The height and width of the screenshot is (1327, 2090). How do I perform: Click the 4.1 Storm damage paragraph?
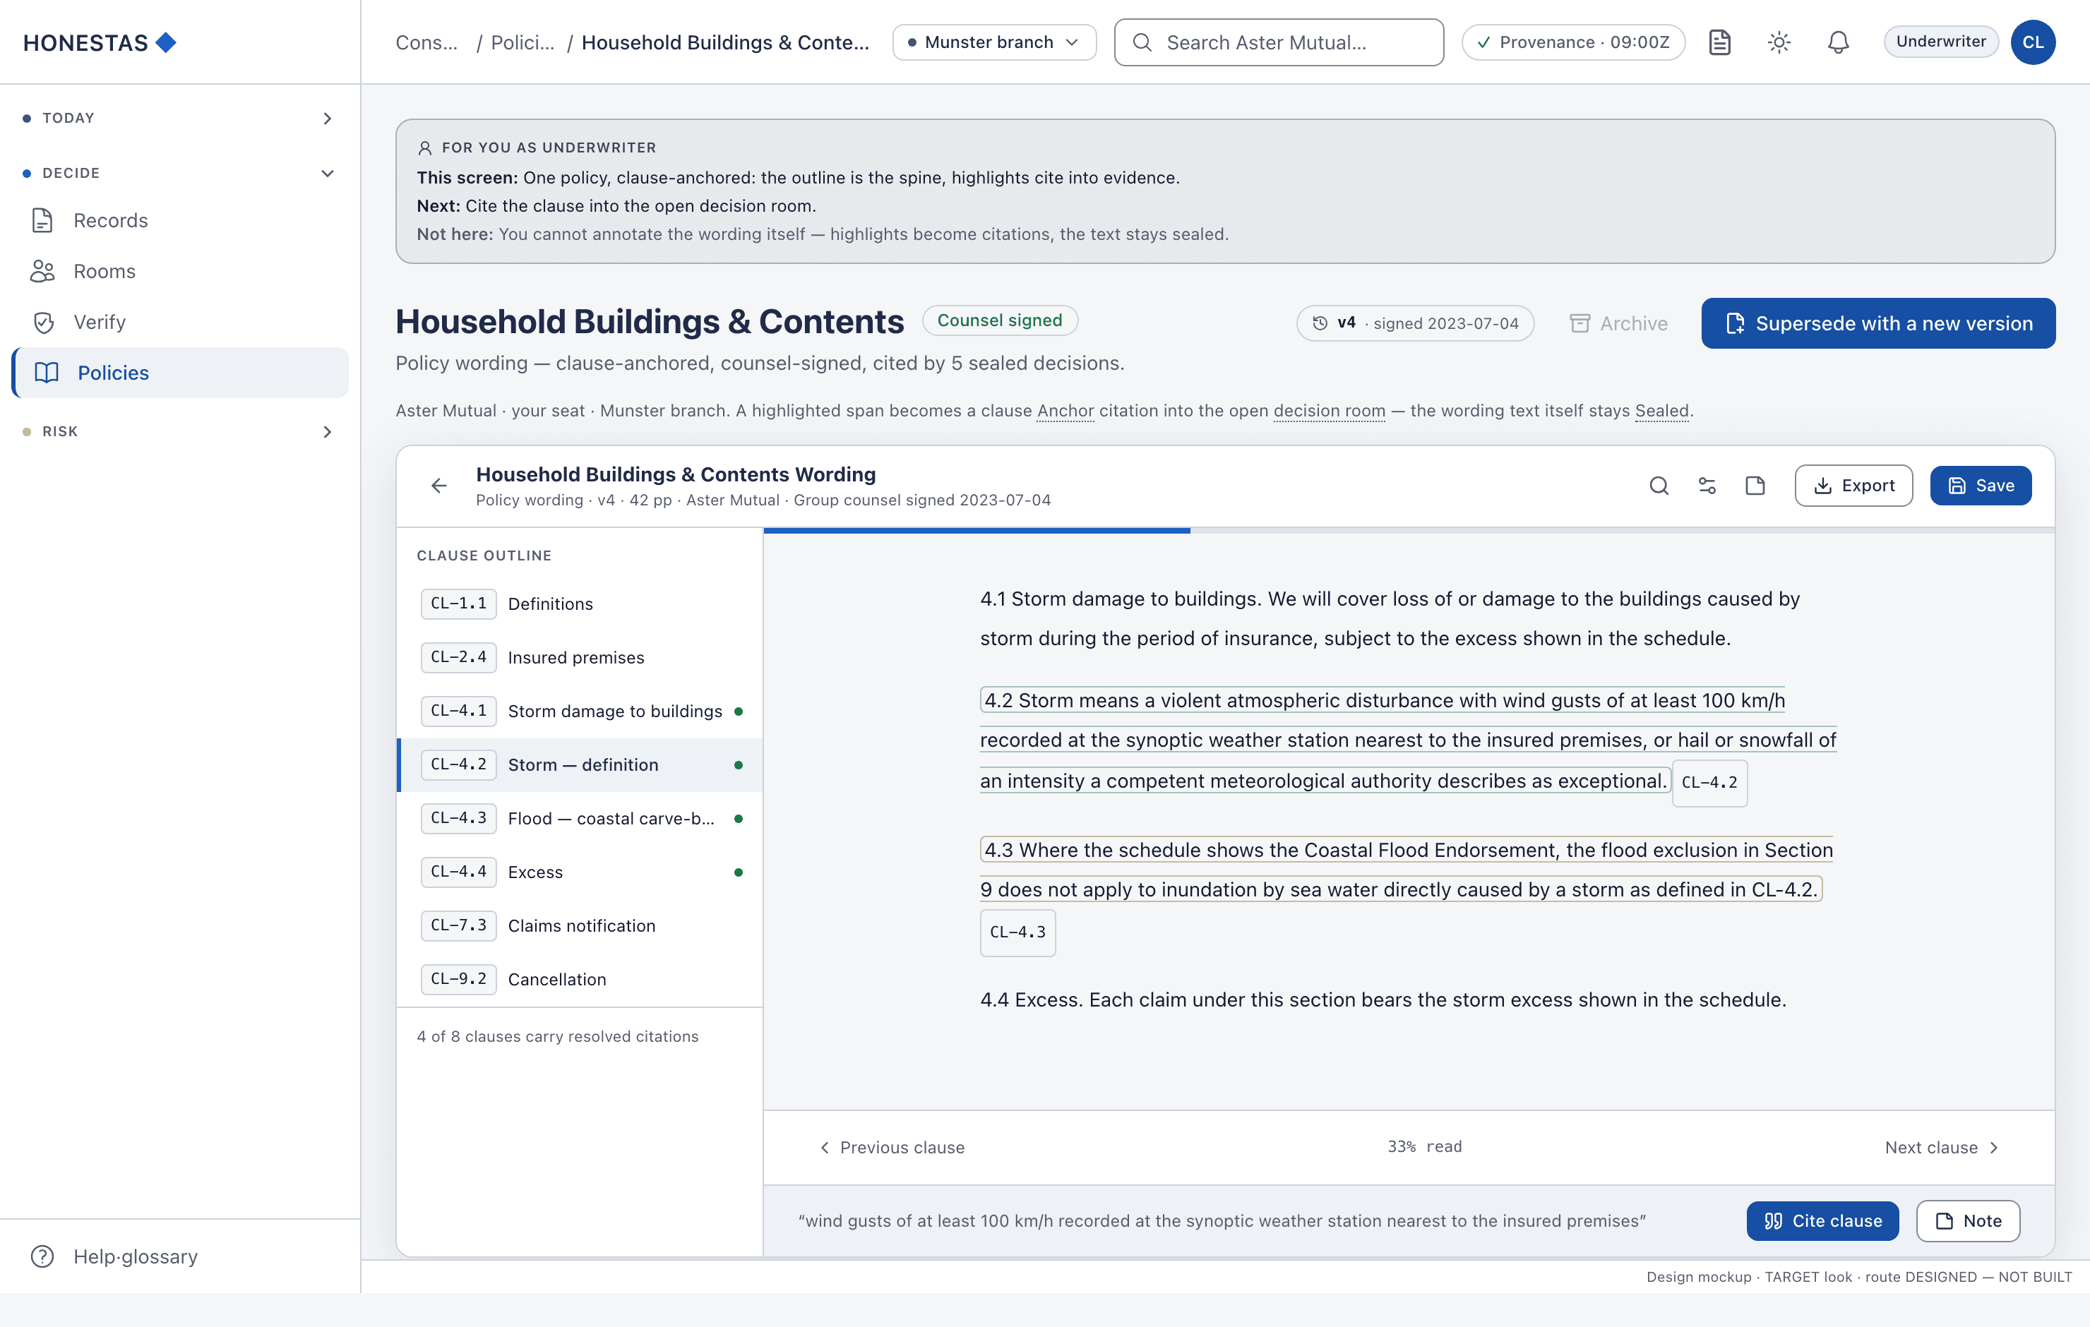tap(1390, 619)
